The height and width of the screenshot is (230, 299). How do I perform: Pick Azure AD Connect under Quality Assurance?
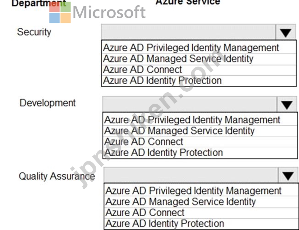click(201, 213)
